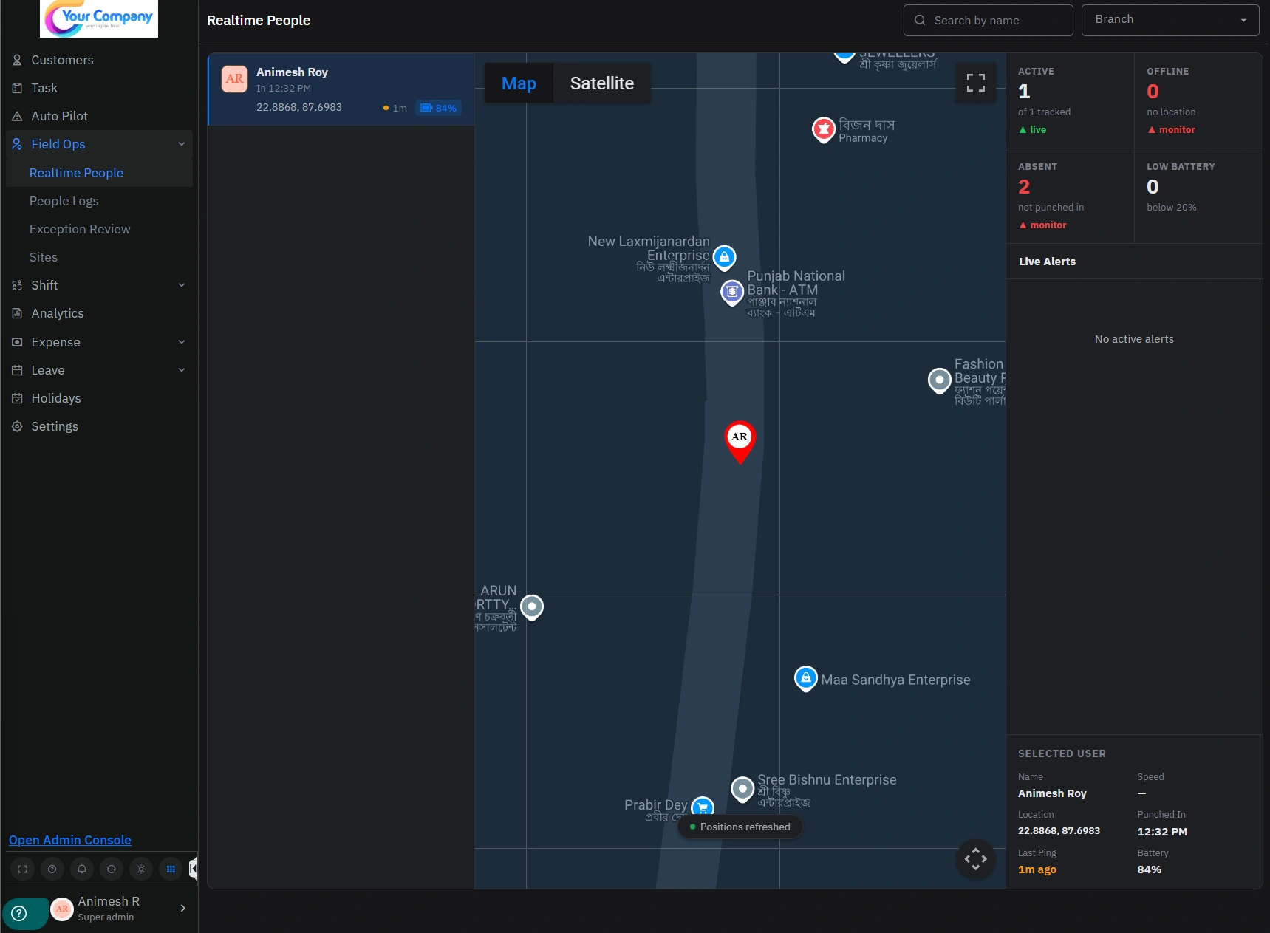Open the Branch dropdown
This screenshot has width=1270, height=933.
[1170, 20]
